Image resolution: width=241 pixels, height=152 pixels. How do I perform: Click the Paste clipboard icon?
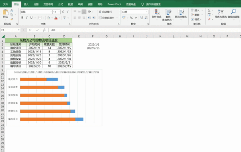[6, 12]
